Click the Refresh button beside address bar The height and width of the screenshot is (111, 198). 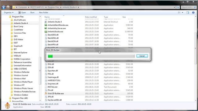[178, 7]
